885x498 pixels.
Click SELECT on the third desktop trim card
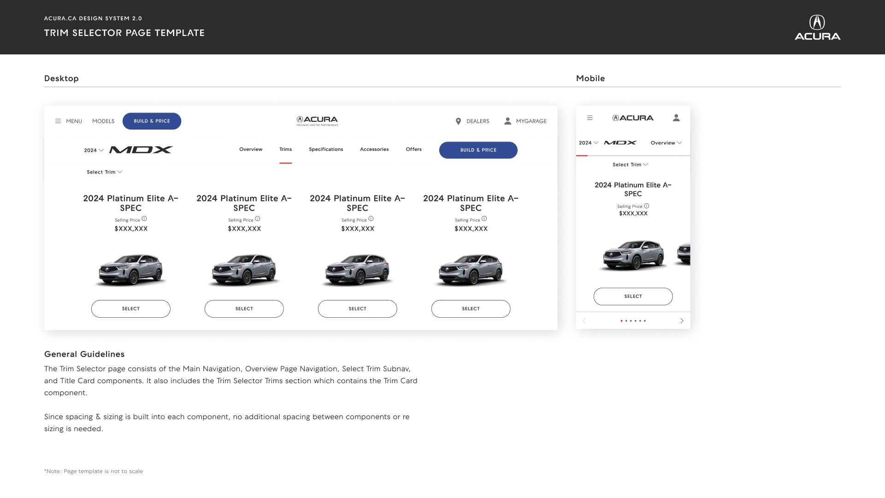coord(358,309)
